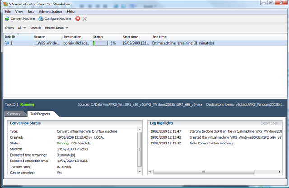
Task: Open the View menu
Action: (x=19, y=11)
